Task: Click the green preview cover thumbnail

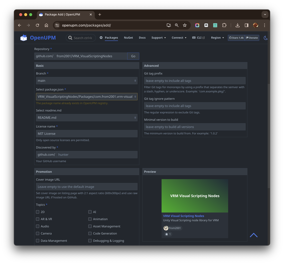Action: (195, 196)
